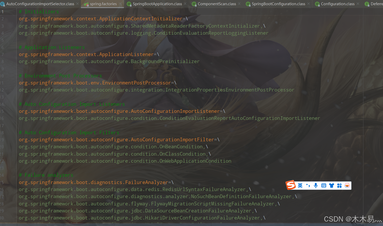Click the FlywayMigrationScriptMissingFailureAnalyzer line
The image size is (383, 226).
tap(149, 204)
